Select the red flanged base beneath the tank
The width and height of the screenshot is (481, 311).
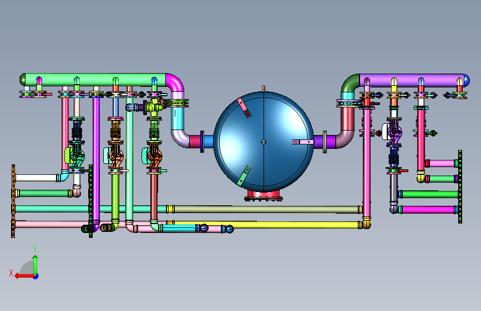coord(264,195)
